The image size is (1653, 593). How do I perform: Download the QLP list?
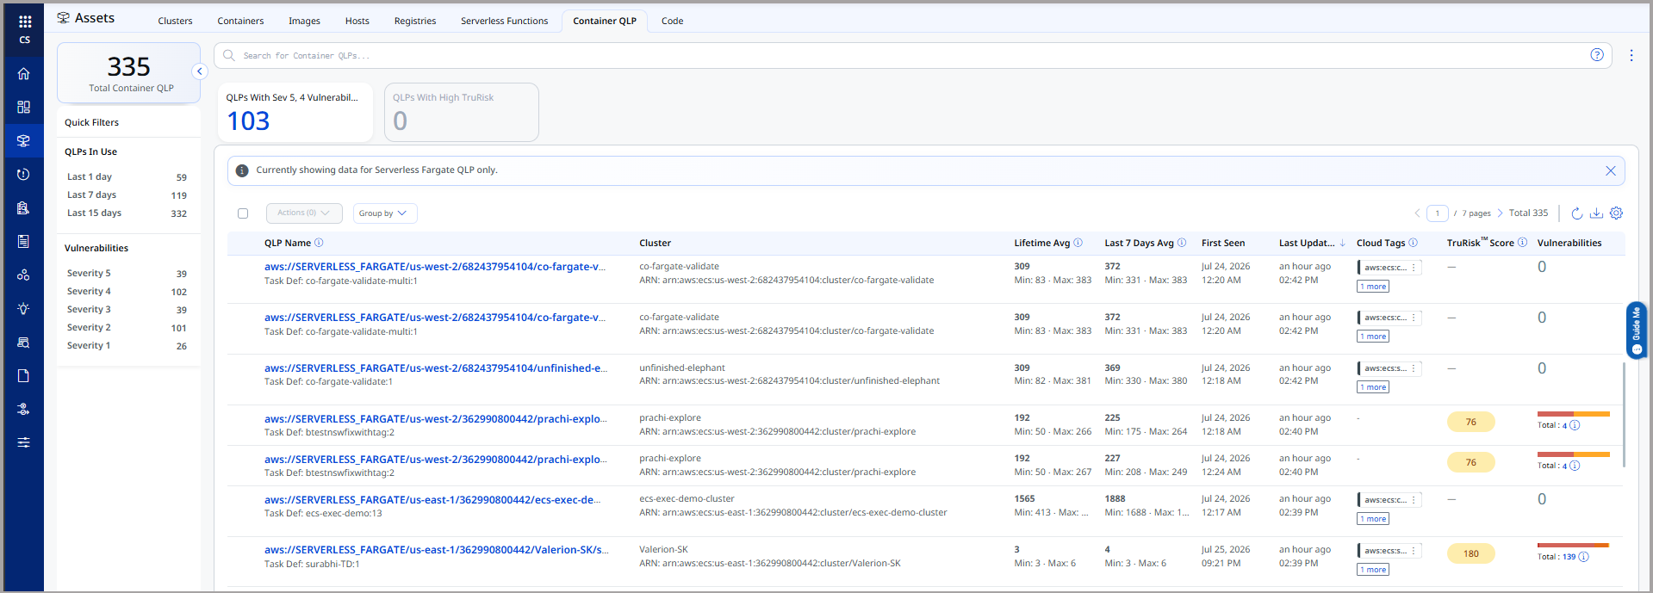point(1596,213)
